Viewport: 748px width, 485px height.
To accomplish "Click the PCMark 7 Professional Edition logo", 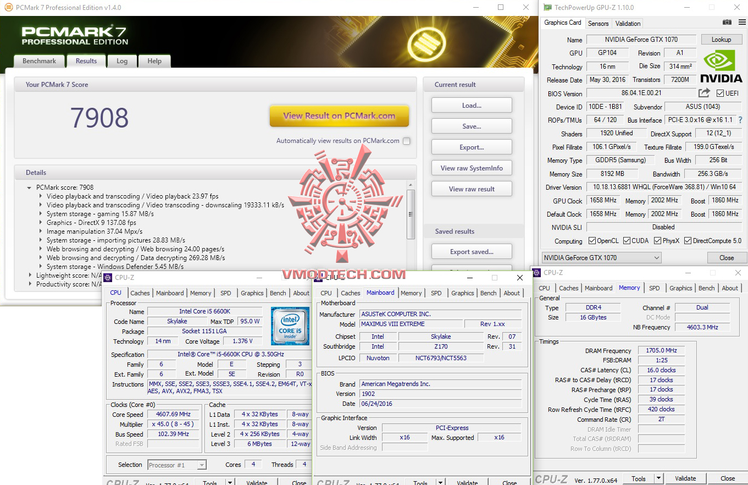I will pyautogui.click(x=74, y=34).
